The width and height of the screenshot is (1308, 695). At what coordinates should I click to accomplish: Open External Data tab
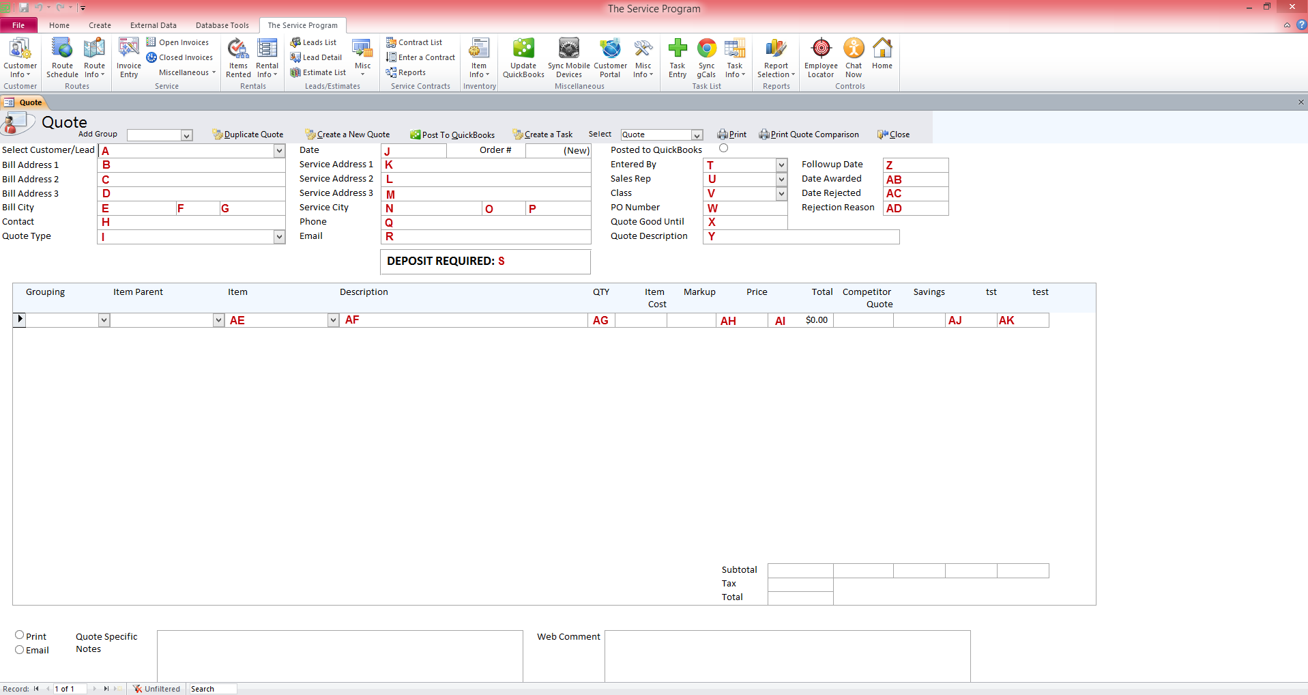click(x=154, y=25)
